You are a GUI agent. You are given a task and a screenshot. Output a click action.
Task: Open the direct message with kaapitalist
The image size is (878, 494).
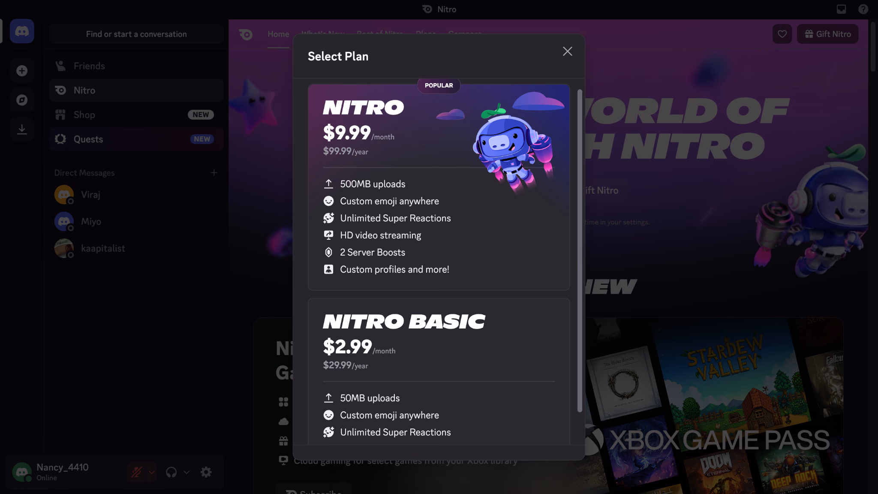coord(136,249)
